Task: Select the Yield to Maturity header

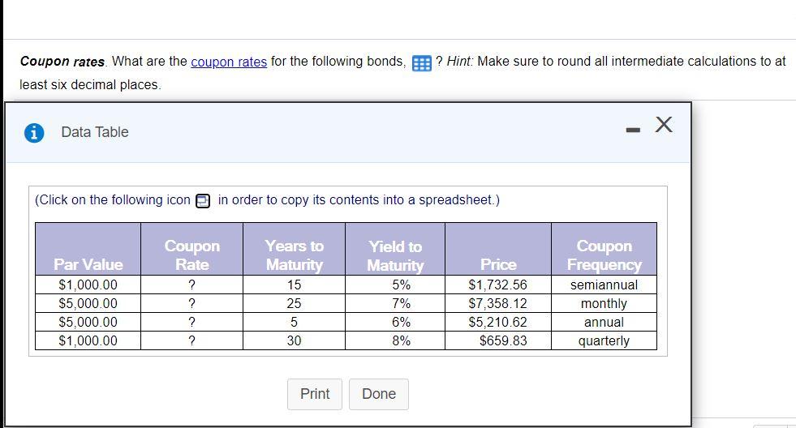Action: [395, 249]
